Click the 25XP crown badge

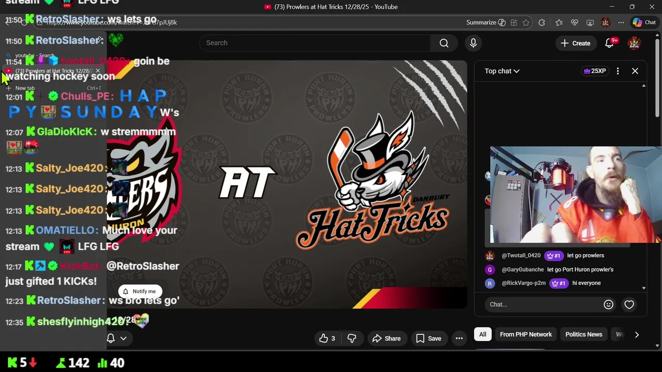[x=595, y=71]
